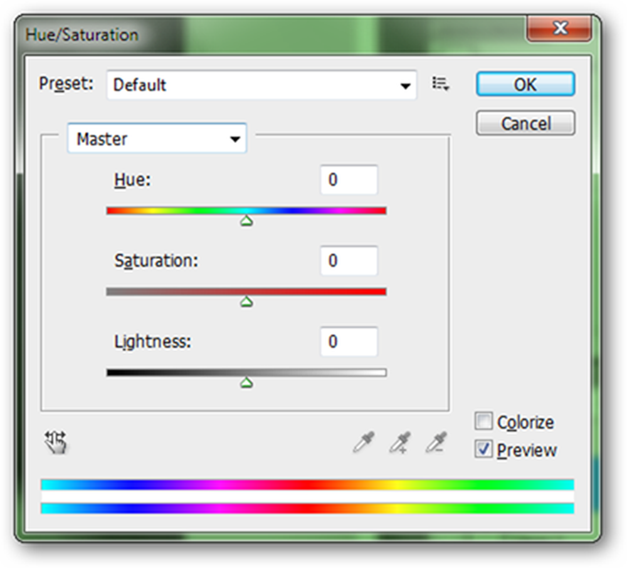Viewport: 627px width, 568px height.
Task: Select the Subtract from Sample eyedropper
Action: pyautogui.click(x=436, y=442)
